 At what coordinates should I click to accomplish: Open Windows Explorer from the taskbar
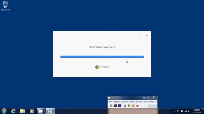click(23, 111)
